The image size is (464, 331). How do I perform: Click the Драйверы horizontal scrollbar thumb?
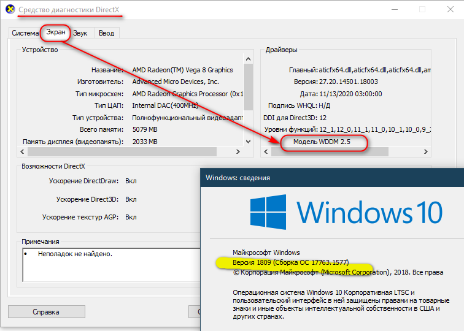point(330,151)
